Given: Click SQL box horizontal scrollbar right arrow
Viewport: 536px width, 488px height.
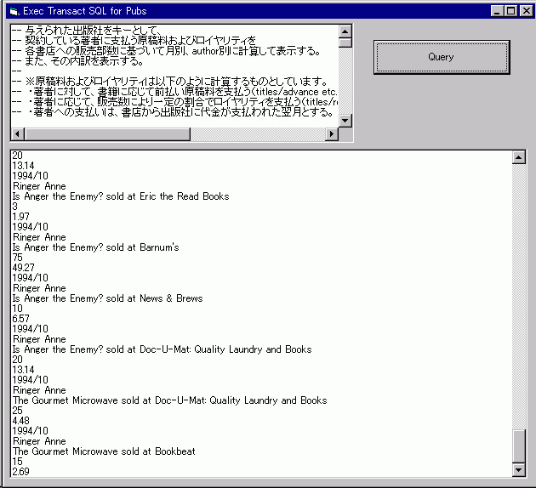Looking at the screenshot, I should (332, 134).
